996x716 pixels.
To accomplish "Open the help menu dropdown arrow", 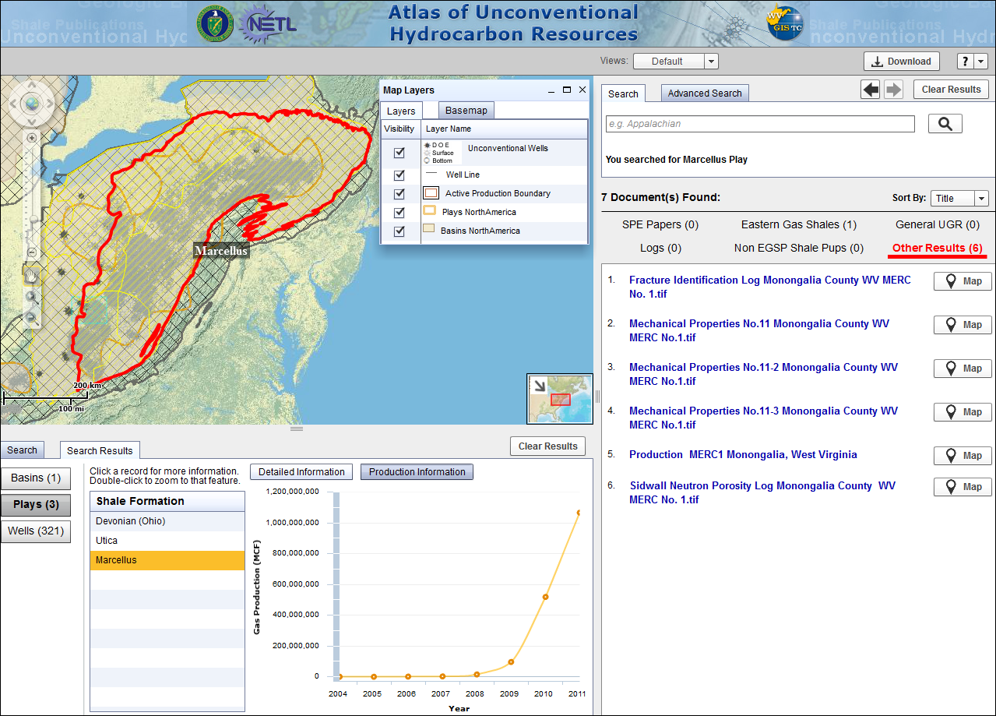I will pyautogui.click(x=980, y=62).
